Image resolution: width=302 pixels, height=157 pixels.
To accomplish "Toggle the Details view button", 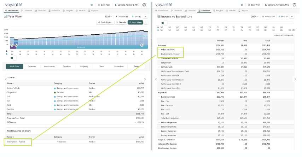I will tap(121, 22).
